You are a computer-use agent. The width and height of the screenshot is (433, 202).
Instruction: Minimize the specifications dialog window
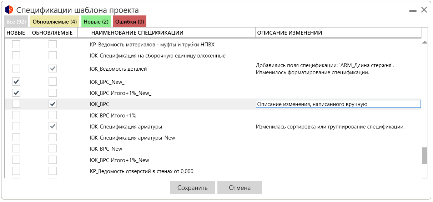click(413, 11)
